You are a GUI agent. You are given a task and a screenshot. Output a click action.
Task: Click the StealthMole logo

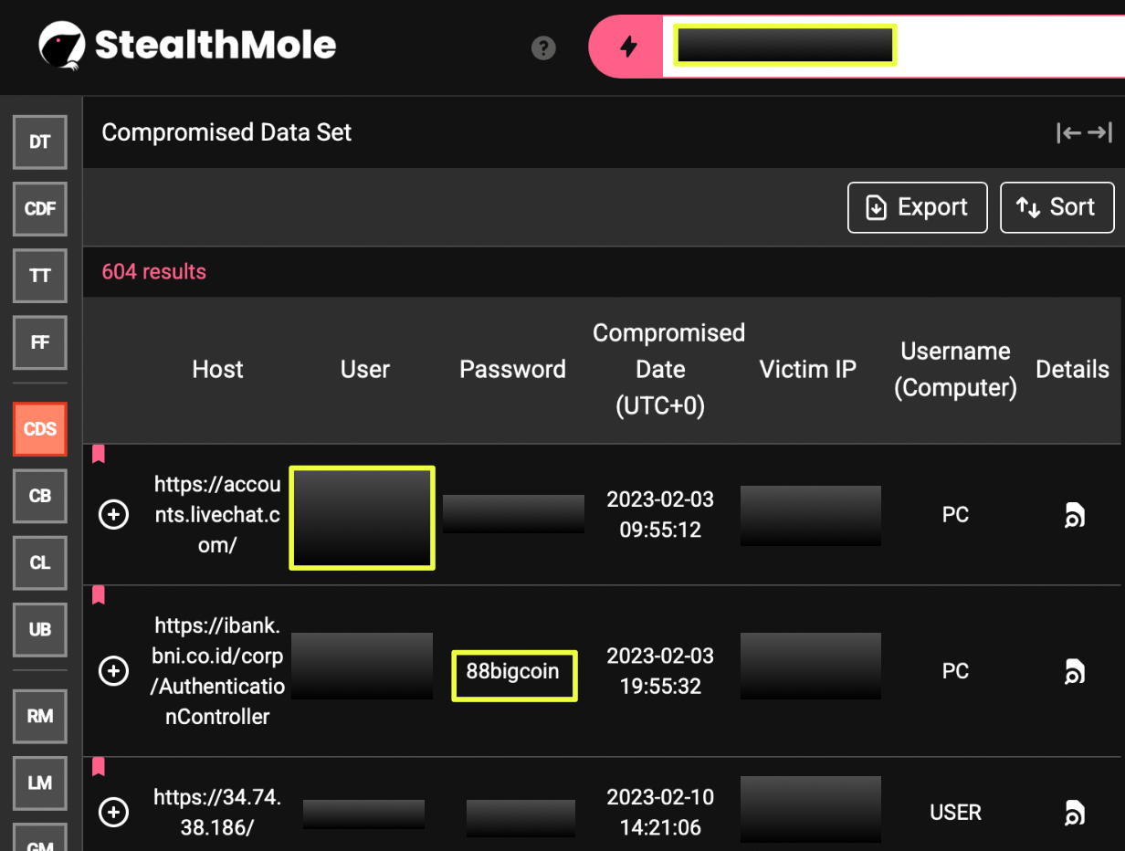pyautogui.click(x=188, y=45)
